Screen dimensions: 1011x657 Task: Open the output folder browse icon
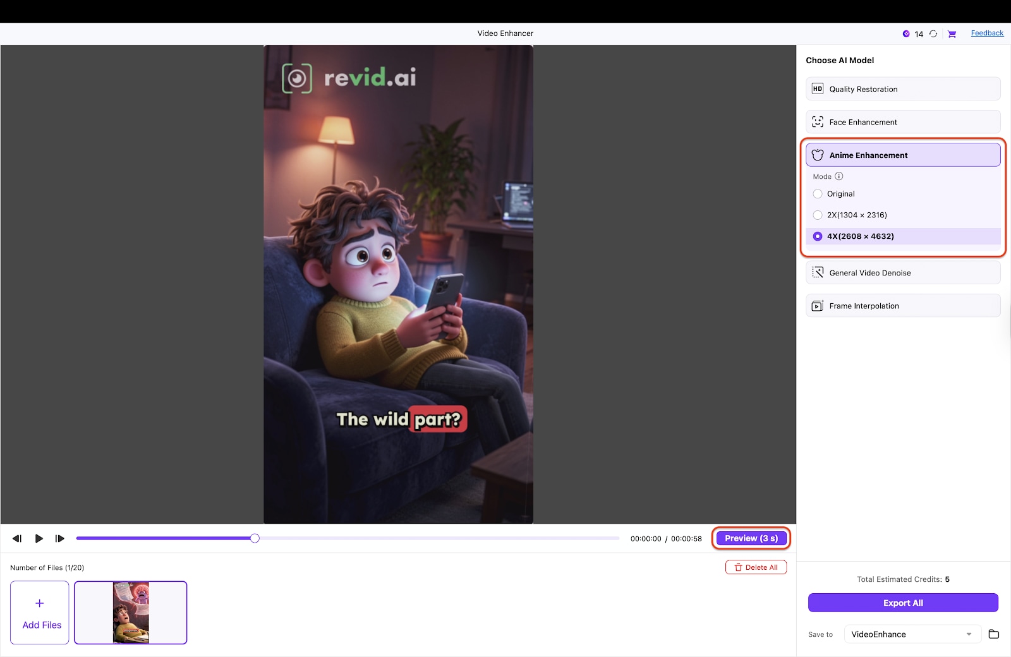click(x=994, y=634)
